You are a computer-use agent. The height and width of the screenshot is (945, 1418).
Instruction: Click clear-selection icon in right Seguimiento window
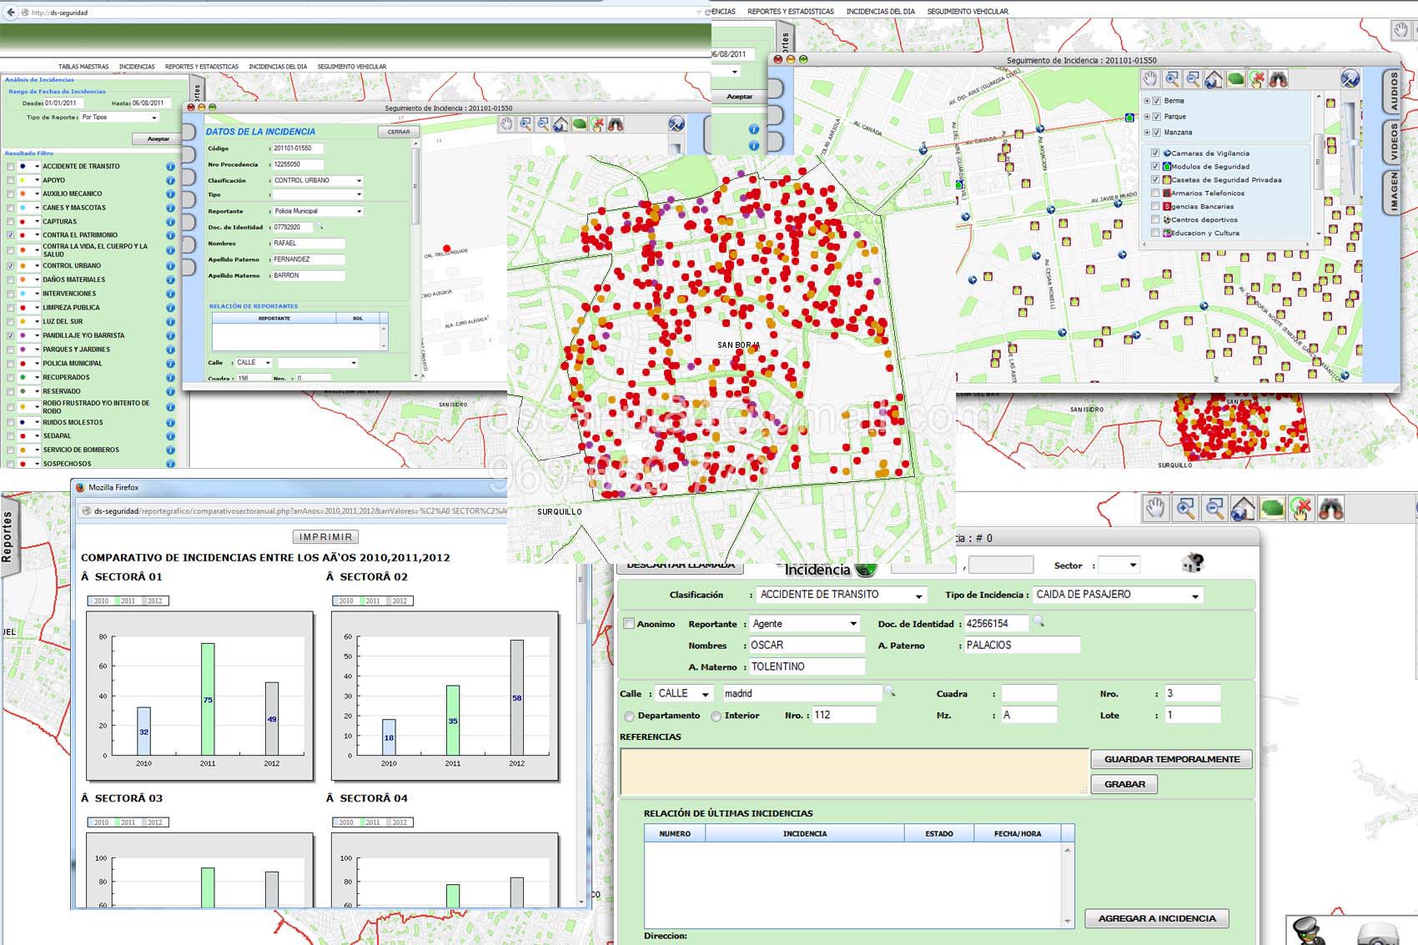(x=1257, y=79)
